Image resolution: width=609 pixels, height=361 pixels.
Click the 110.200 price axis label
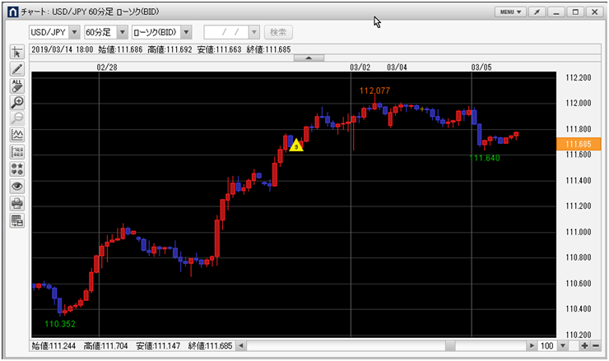coord(579,335)
